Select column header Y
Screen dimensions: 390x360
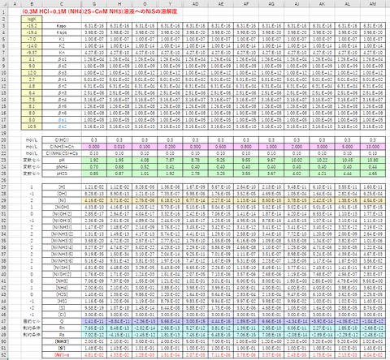pos(170,4)
